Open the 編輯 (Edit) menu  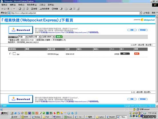coord(13,5)
